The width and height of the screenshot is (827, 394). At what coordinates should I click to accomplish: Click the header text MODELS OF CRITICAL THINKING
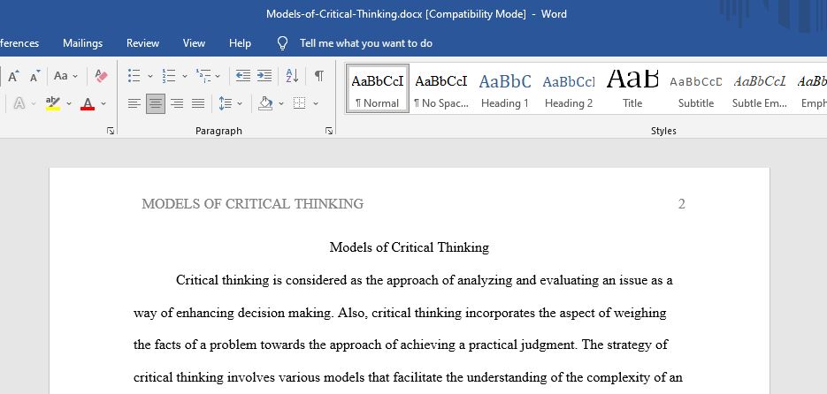253,204
